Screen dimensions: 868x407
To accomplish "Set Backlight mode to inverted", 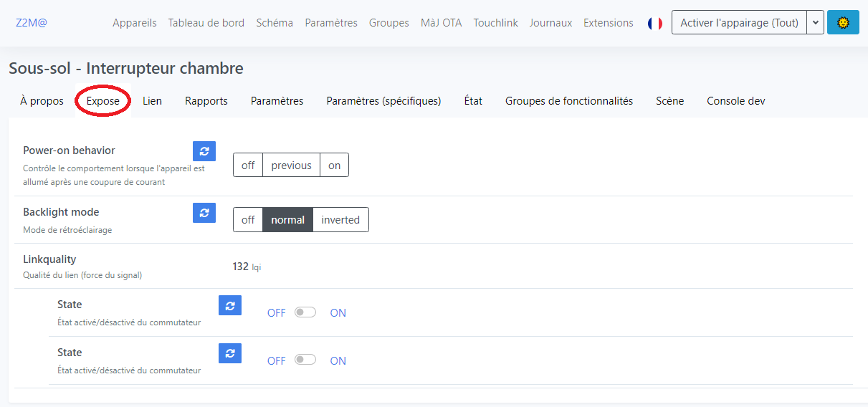I will (340, 220).
